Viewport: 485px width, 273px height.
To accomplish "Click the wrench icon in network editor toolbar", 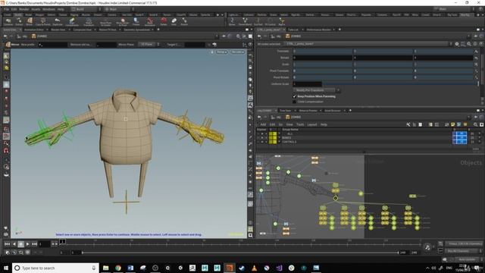I will (x=408, y=124).
